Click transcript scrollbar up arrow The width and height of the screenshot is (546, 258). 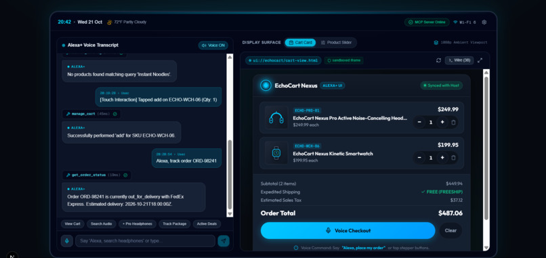[x=230, y=57]
